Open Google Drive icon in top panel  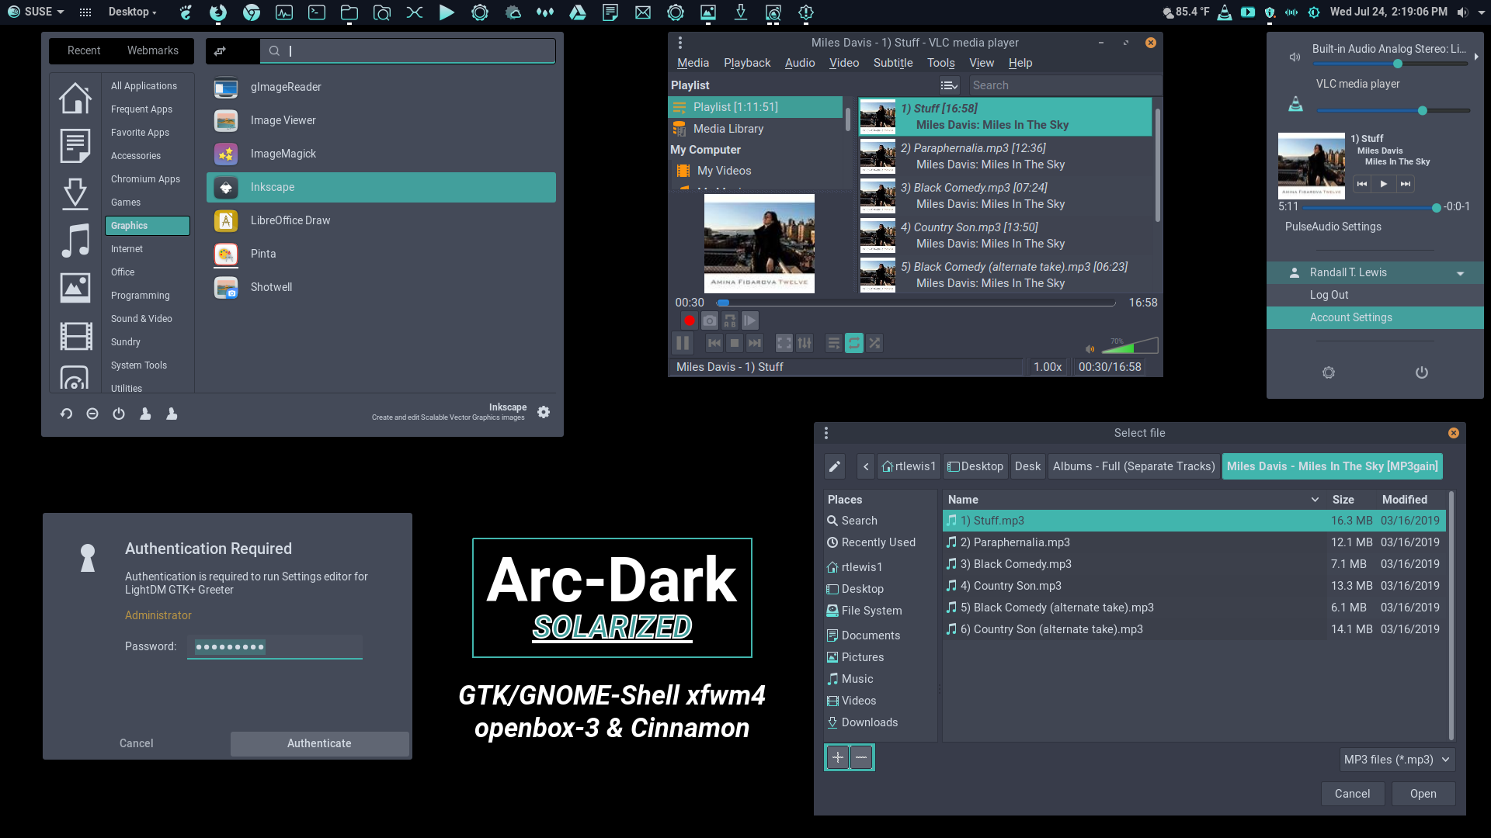[578, 12]
